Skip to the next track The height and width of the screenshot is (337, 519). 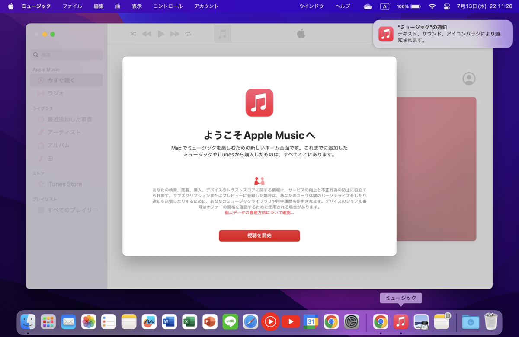175,34
